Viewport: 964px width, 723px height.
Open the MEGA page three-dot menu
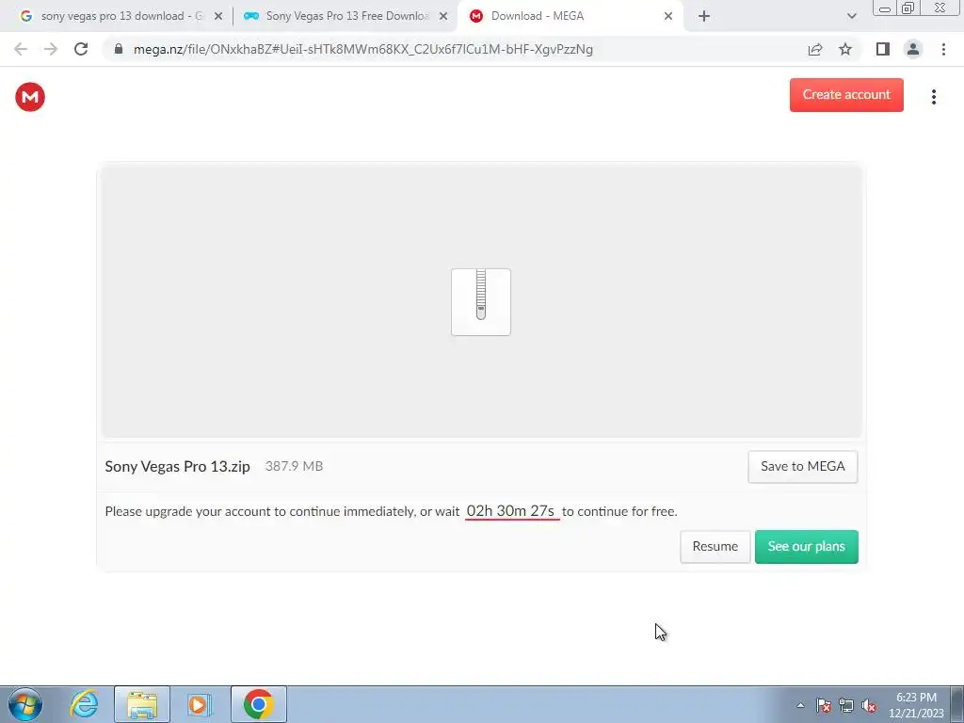point(933,97)
